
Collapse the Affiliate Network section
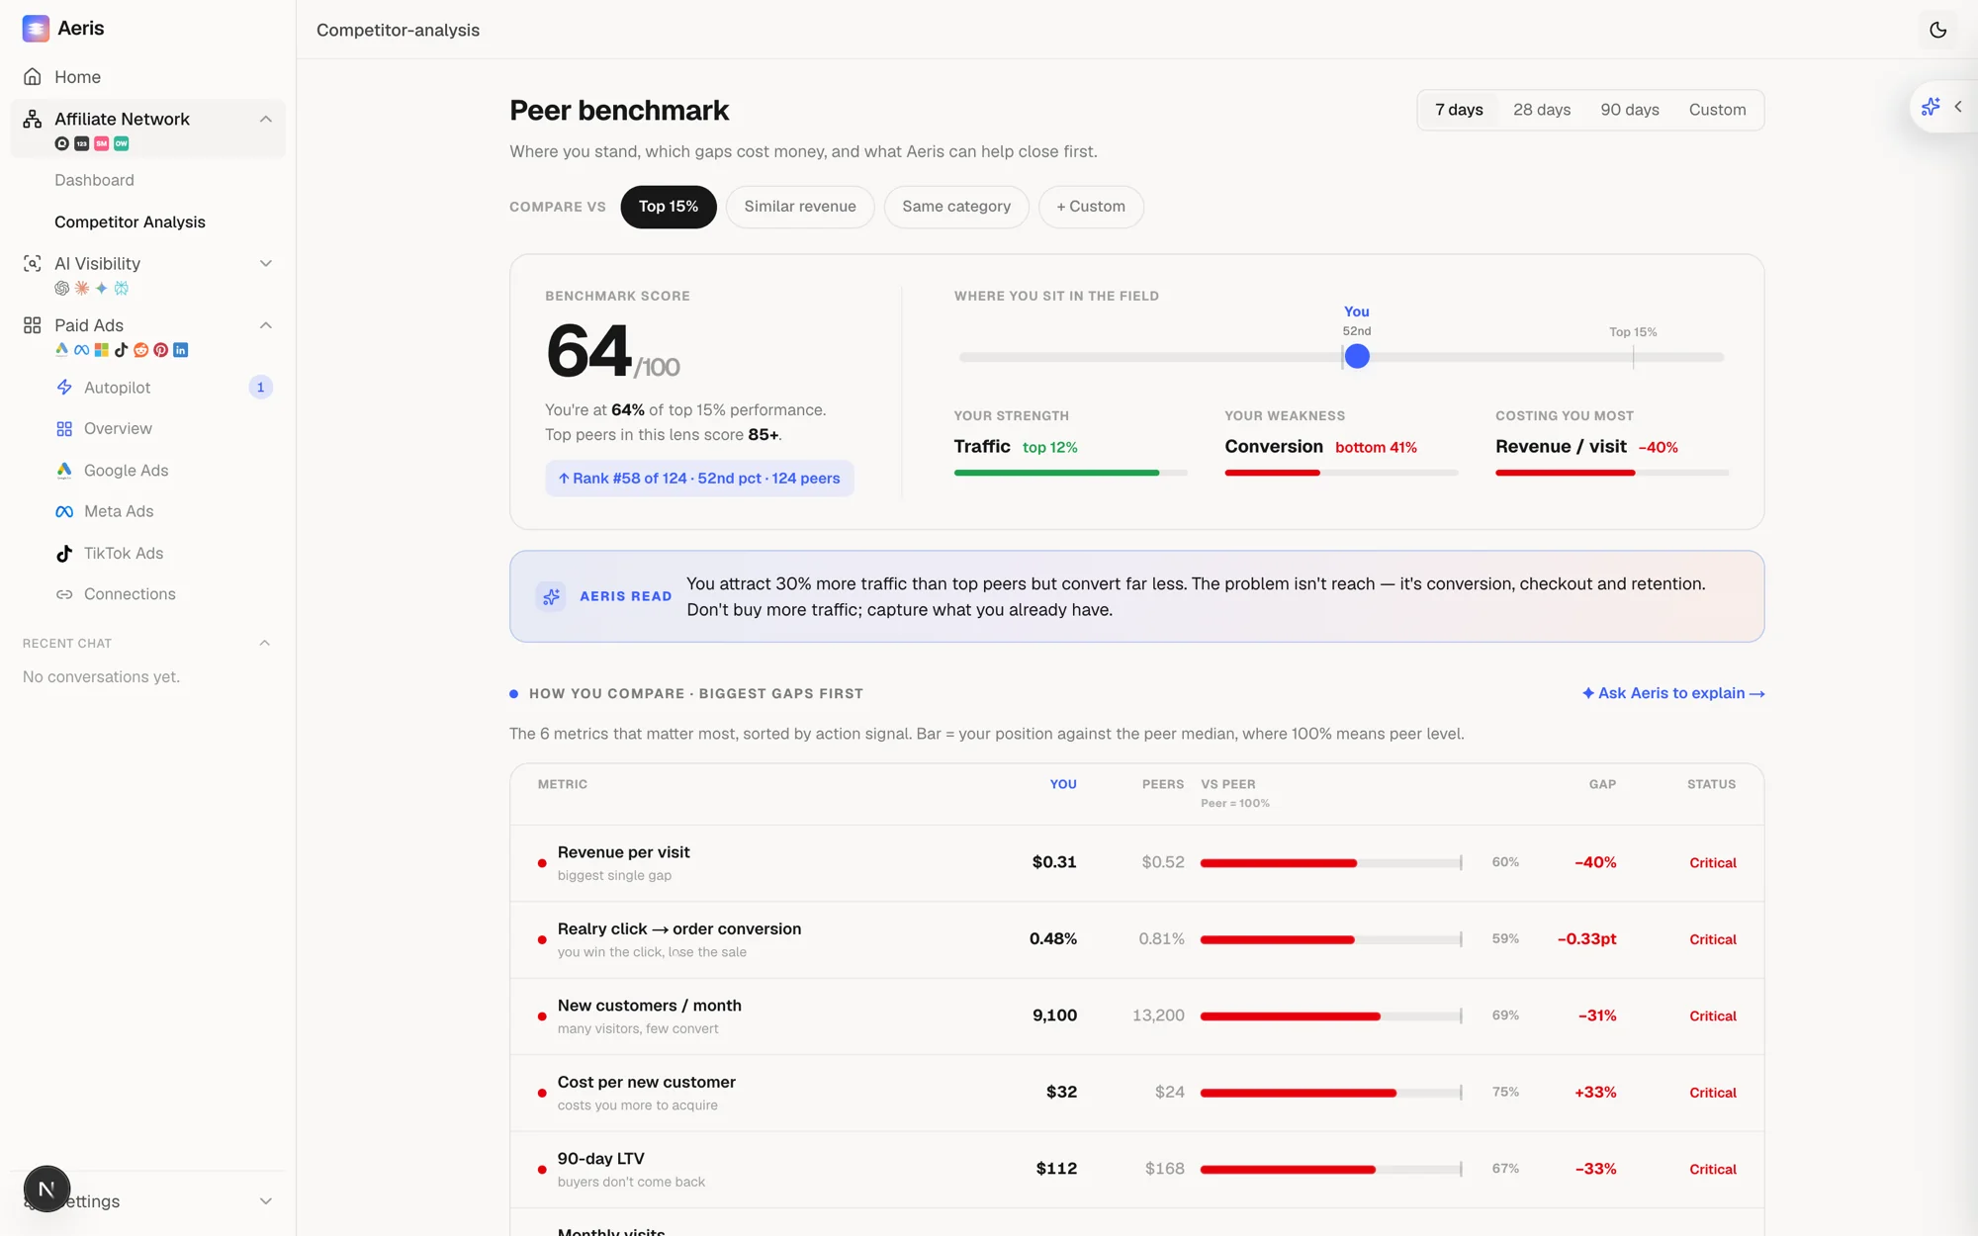click(265, 119)
